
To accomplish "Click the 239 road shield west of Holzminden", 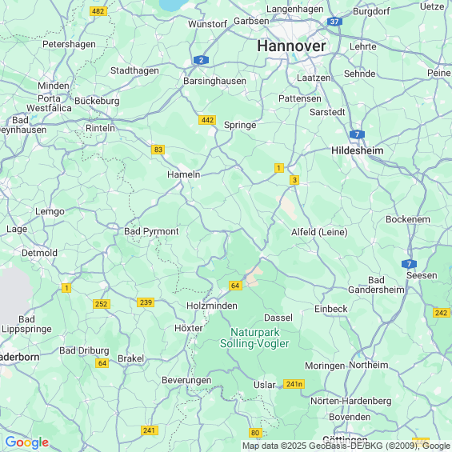I will click(x=146, y=302).
